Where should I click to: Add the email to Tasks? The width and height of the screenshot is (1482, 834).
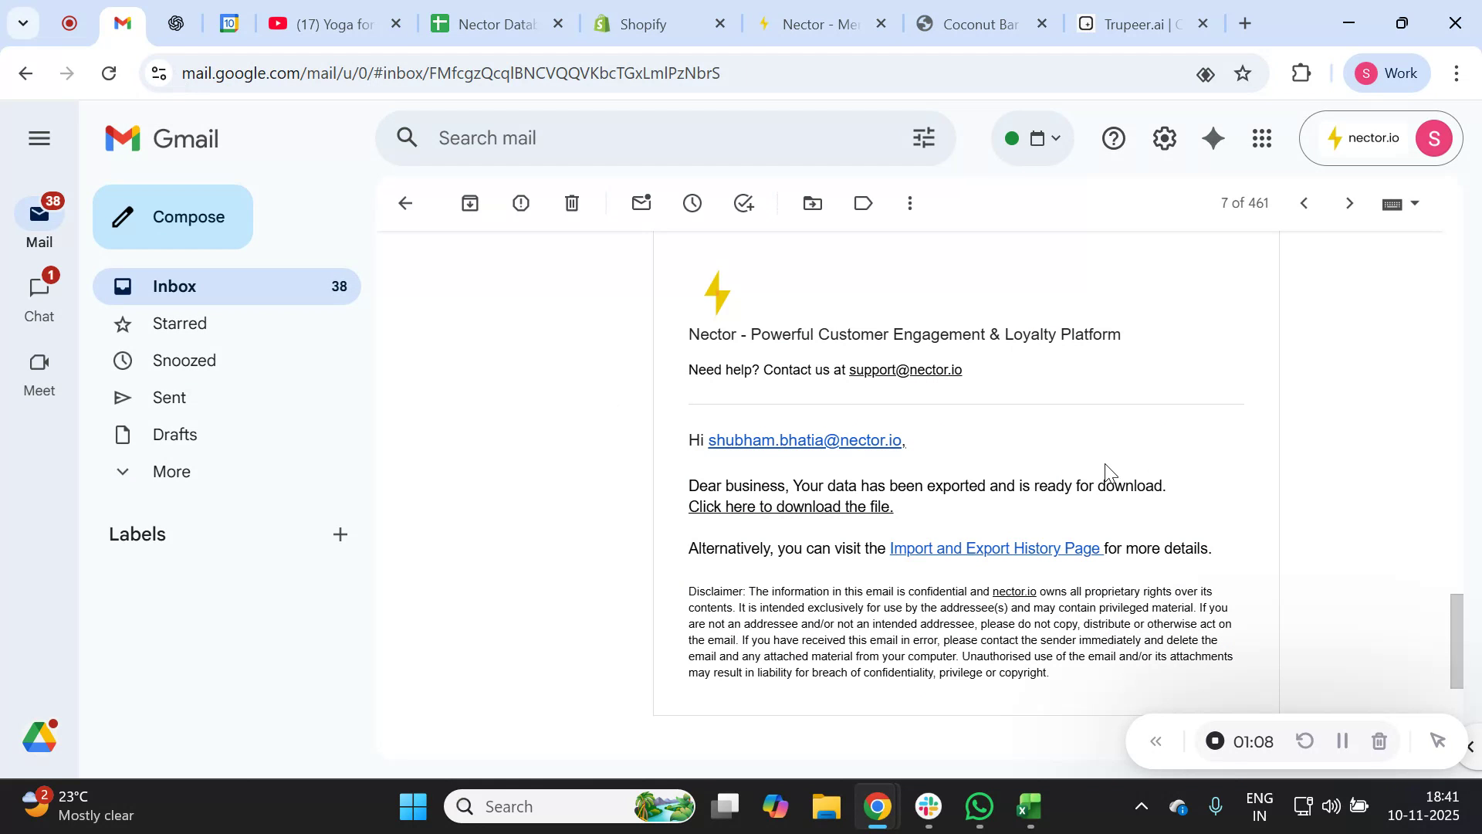(743, 202)
